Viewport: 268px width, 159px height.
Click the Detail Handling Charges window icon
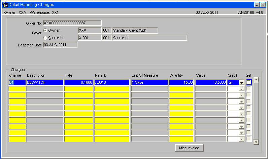tap(5, 5)
